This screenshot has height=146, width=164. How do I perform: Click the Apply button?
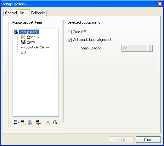click(x=121, y=140)
